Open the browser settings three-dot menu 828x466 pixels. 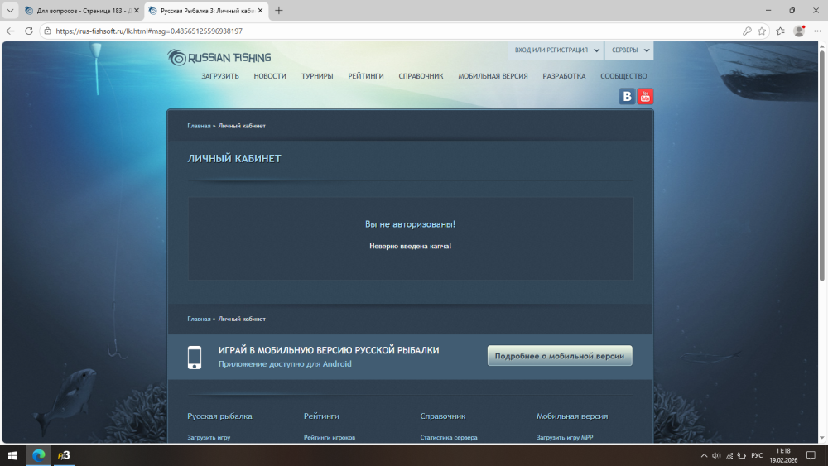[x=816, y=31]
